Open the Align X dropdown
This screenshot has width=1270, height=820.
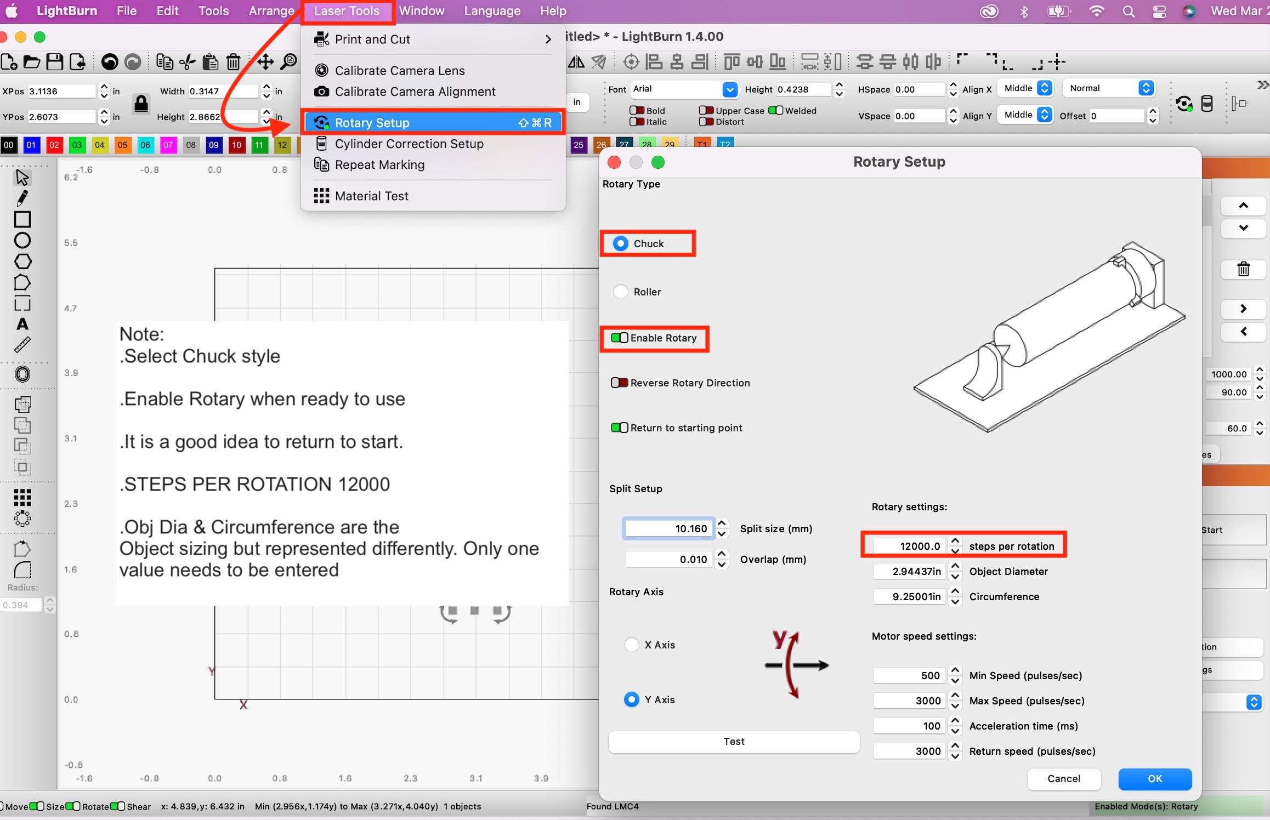coord(1045,88)
